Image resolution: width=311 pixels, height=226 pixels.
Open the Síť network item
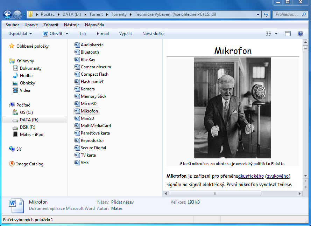(19, 149)
